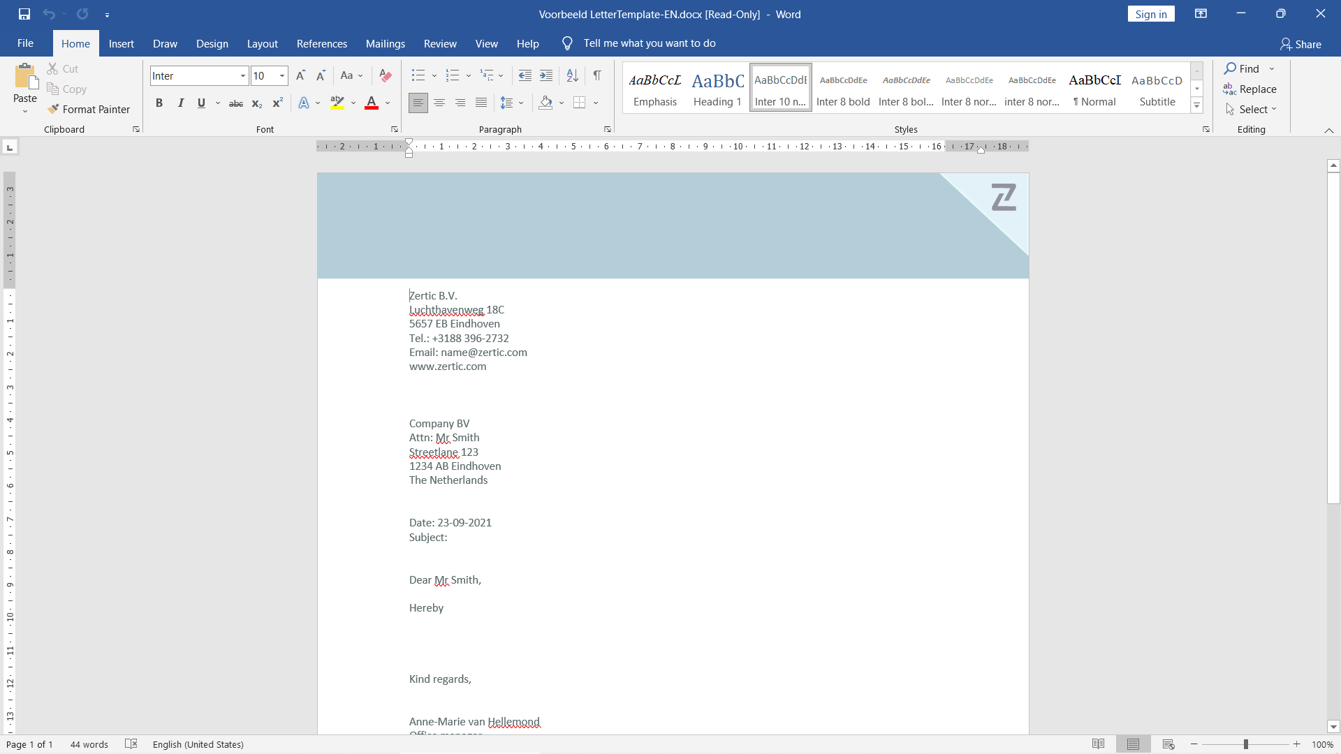Click the Superscript icon
The height and width of the screenshot is (754, 1341).
pos(277,103)
